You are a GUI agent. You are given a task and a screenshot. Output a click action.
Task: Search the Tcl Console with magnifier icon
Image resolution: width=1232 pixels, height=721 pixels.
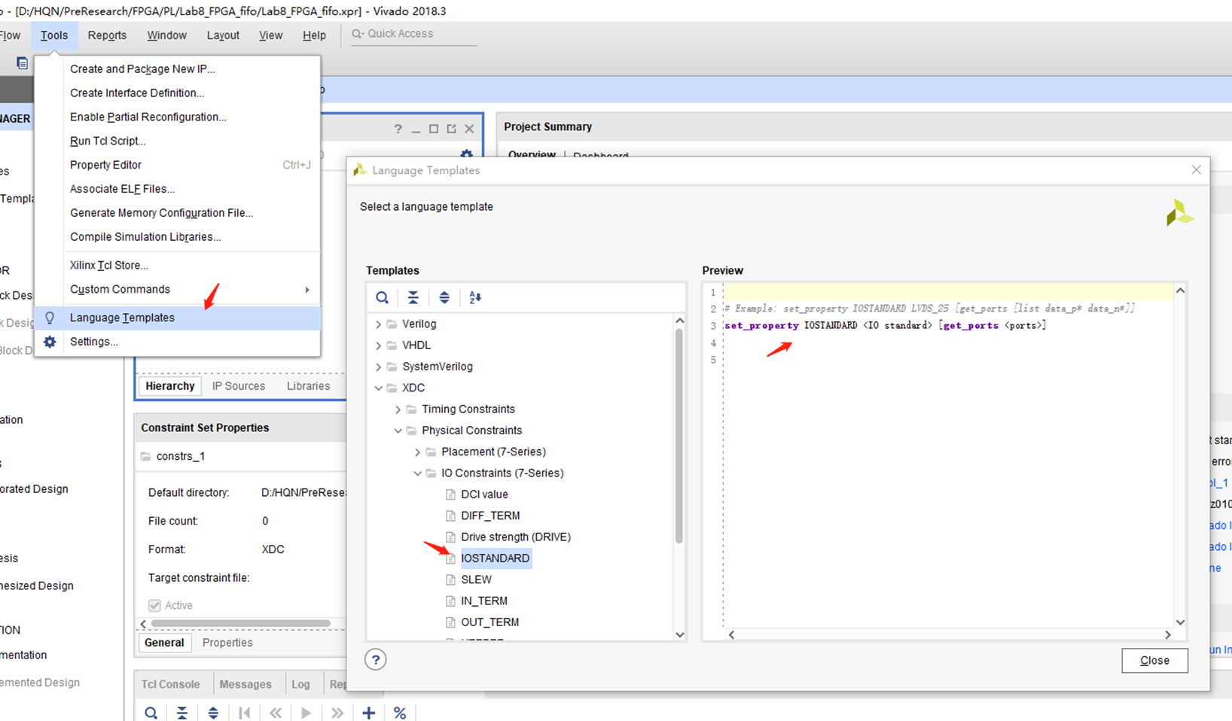pyautogui.click(x=151, y=713)
